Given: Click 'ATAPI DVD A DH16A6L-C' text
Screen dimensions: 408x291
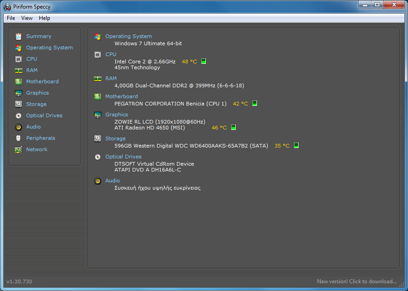Looking at the screenshot, I should point(147,170).
